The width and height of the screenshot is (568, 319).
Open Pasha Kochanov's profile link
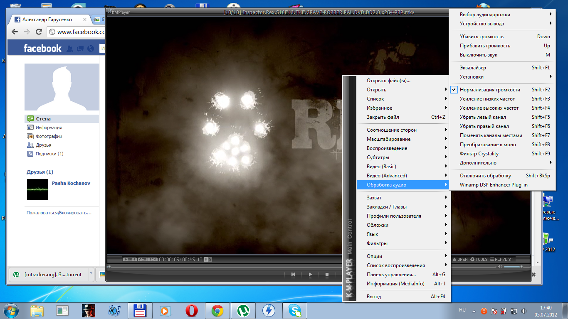tap(71, 183)
